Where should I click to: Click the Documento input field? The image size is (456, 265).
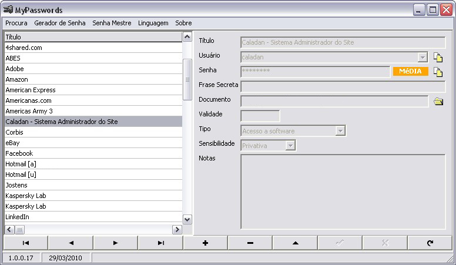pos(334,101)
